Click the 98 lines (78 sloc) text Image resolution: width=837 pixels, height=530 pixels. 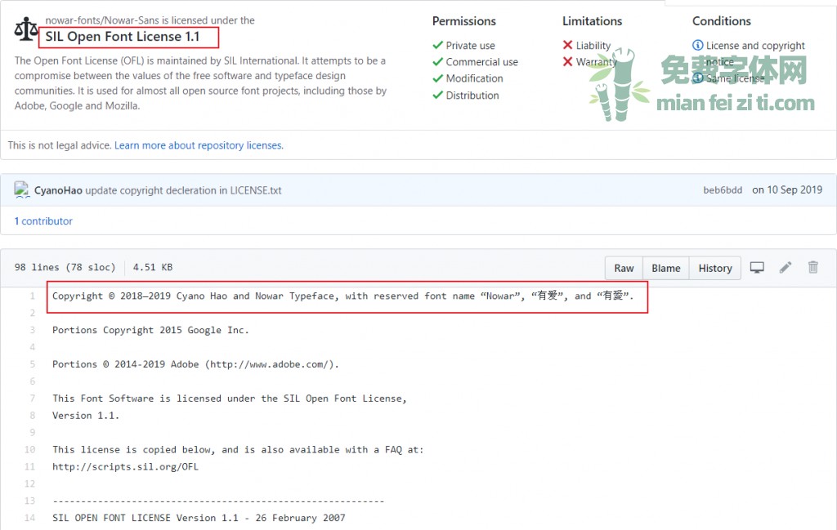[65, 267]
